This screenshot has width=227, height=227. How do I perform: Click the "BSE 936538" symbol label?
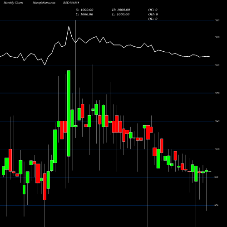coord(71,3)
